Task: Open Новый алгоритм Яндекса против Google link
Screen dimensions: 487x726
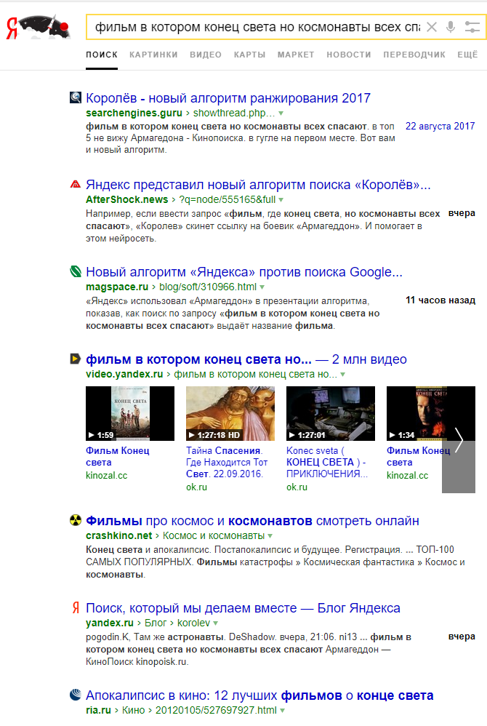Action: [x=244, y=272]
